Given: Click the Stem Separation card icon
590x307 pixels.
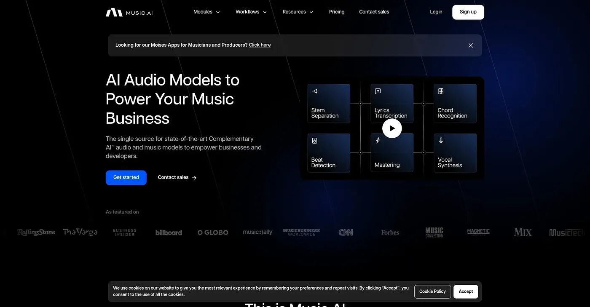Looking at the screenshot, I should (315, 91).
